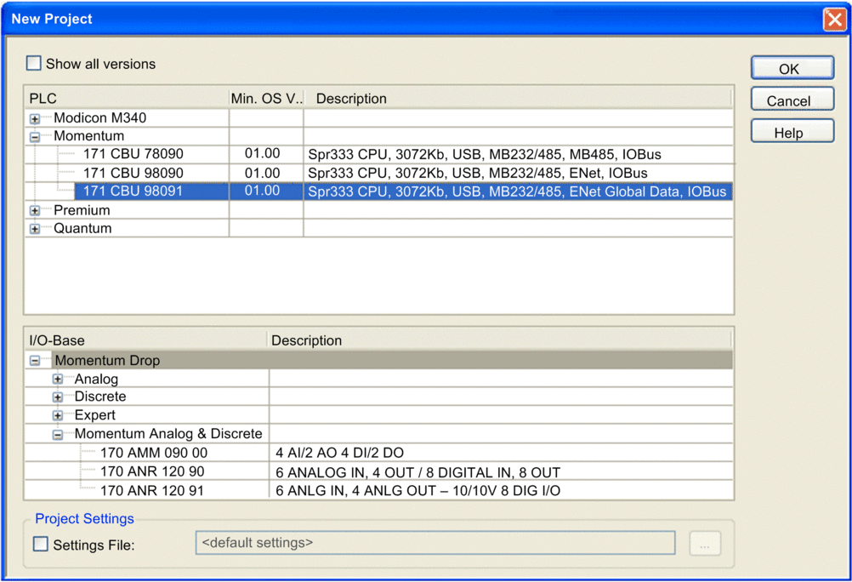The image size is (852, 582).
Task: Click the Min. OS V.. column header
Action: click(x=266, y=99)
